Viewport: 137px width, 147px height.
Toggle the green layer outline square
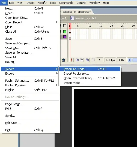(65, 32)
